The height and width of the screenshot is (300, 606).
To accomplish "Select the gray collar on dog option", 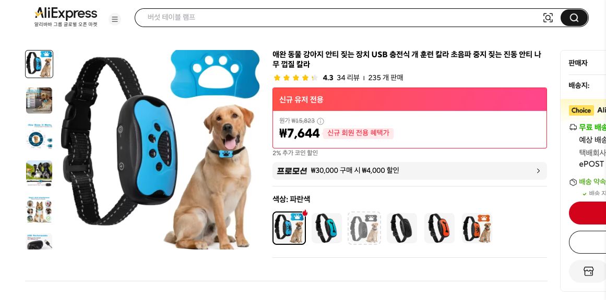I will (364, 228).
